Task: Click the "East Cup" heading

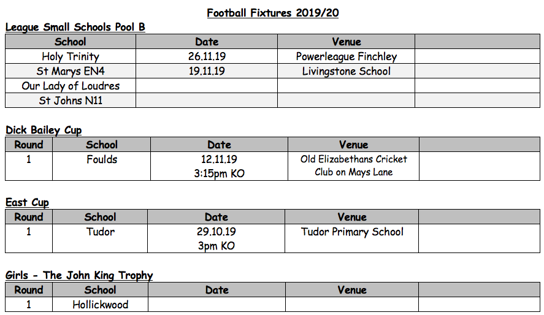Action: (x=27, y=202)
